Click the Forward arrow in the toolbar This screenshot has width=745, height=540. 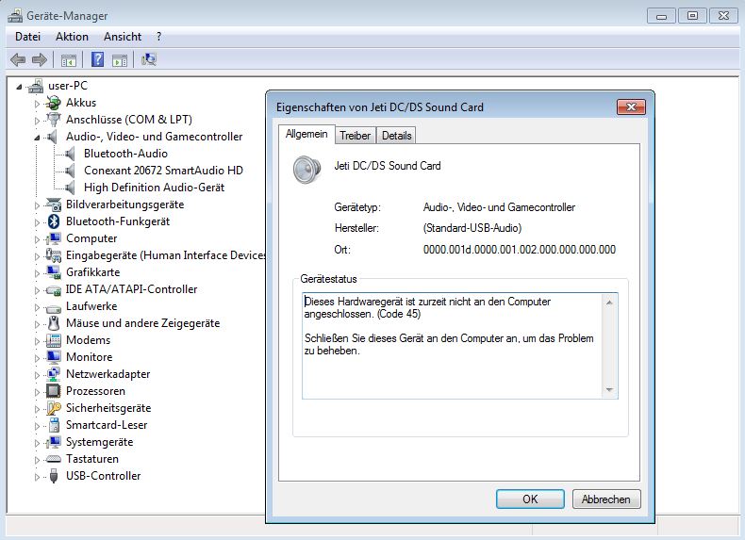tap(39, 59)
